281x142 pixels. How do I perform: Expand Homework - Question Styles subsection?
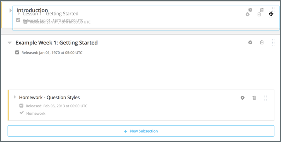15,97
